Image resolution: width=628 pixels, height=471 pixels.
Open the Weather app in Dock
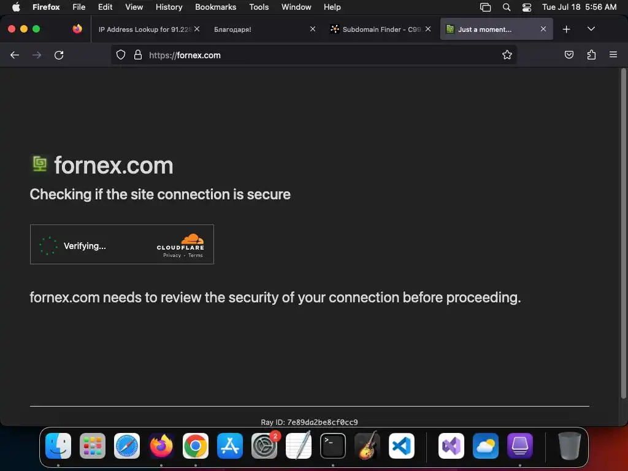point(486,446)
